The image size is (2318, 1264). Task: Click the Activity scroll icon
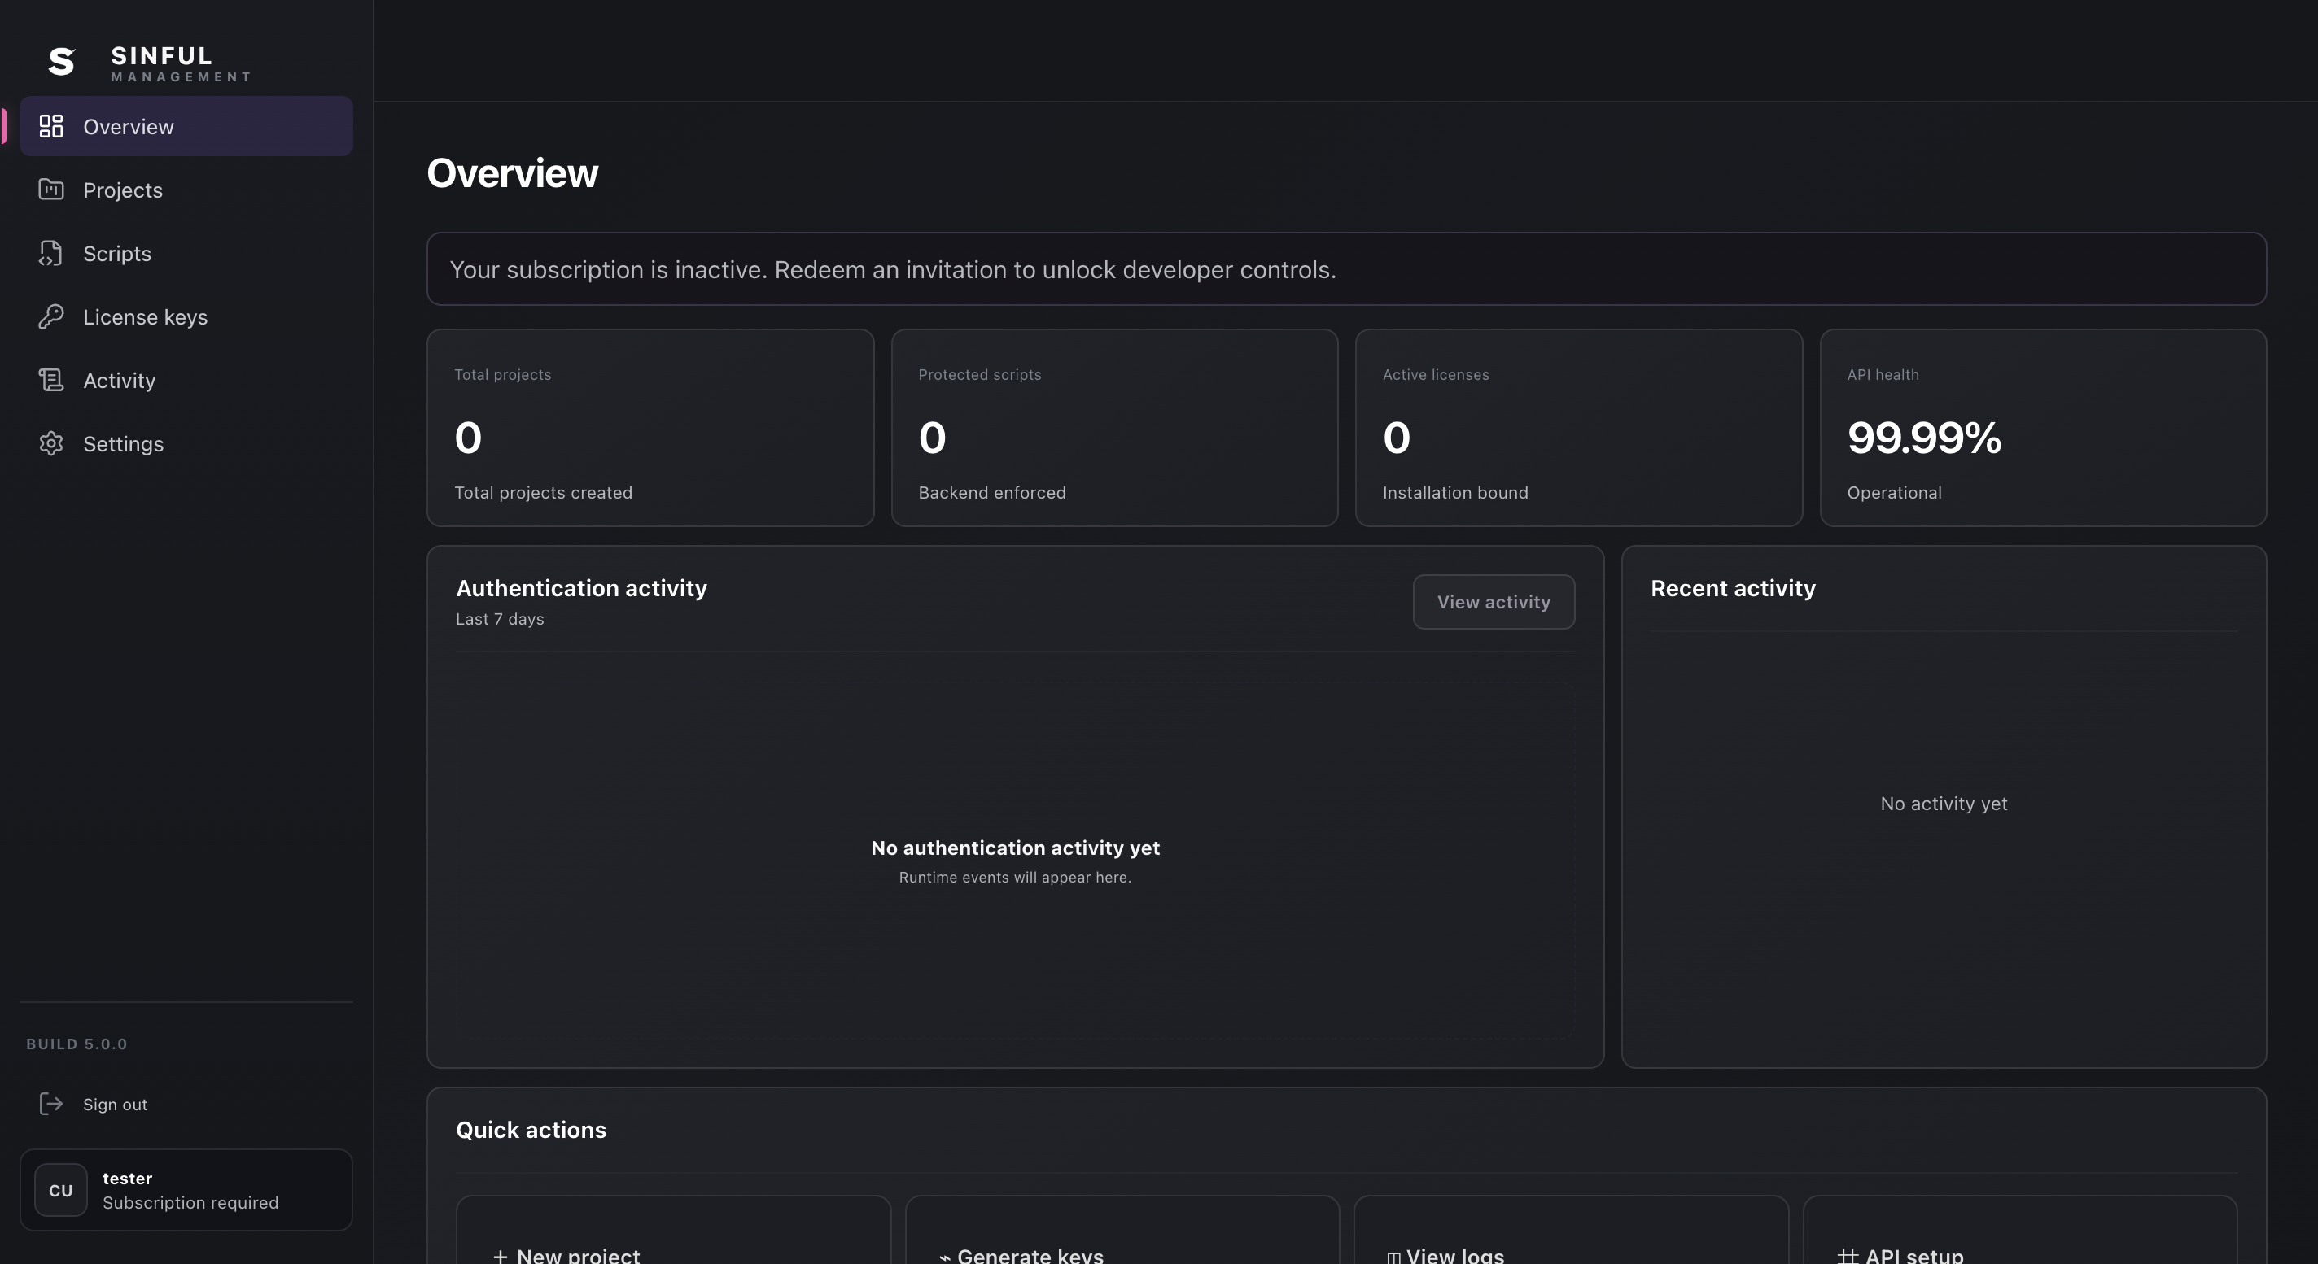51,379
